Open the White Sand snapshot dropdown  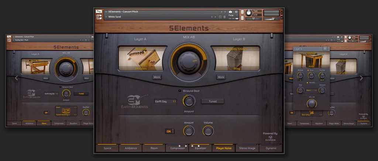[x=106, y=17]
